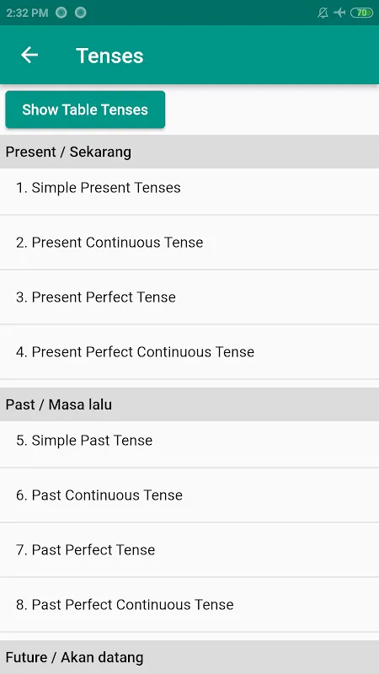Tap the second circular status bar icon
Image resolution: width=379 pixels, height=674 pixels.
[80, 13]
